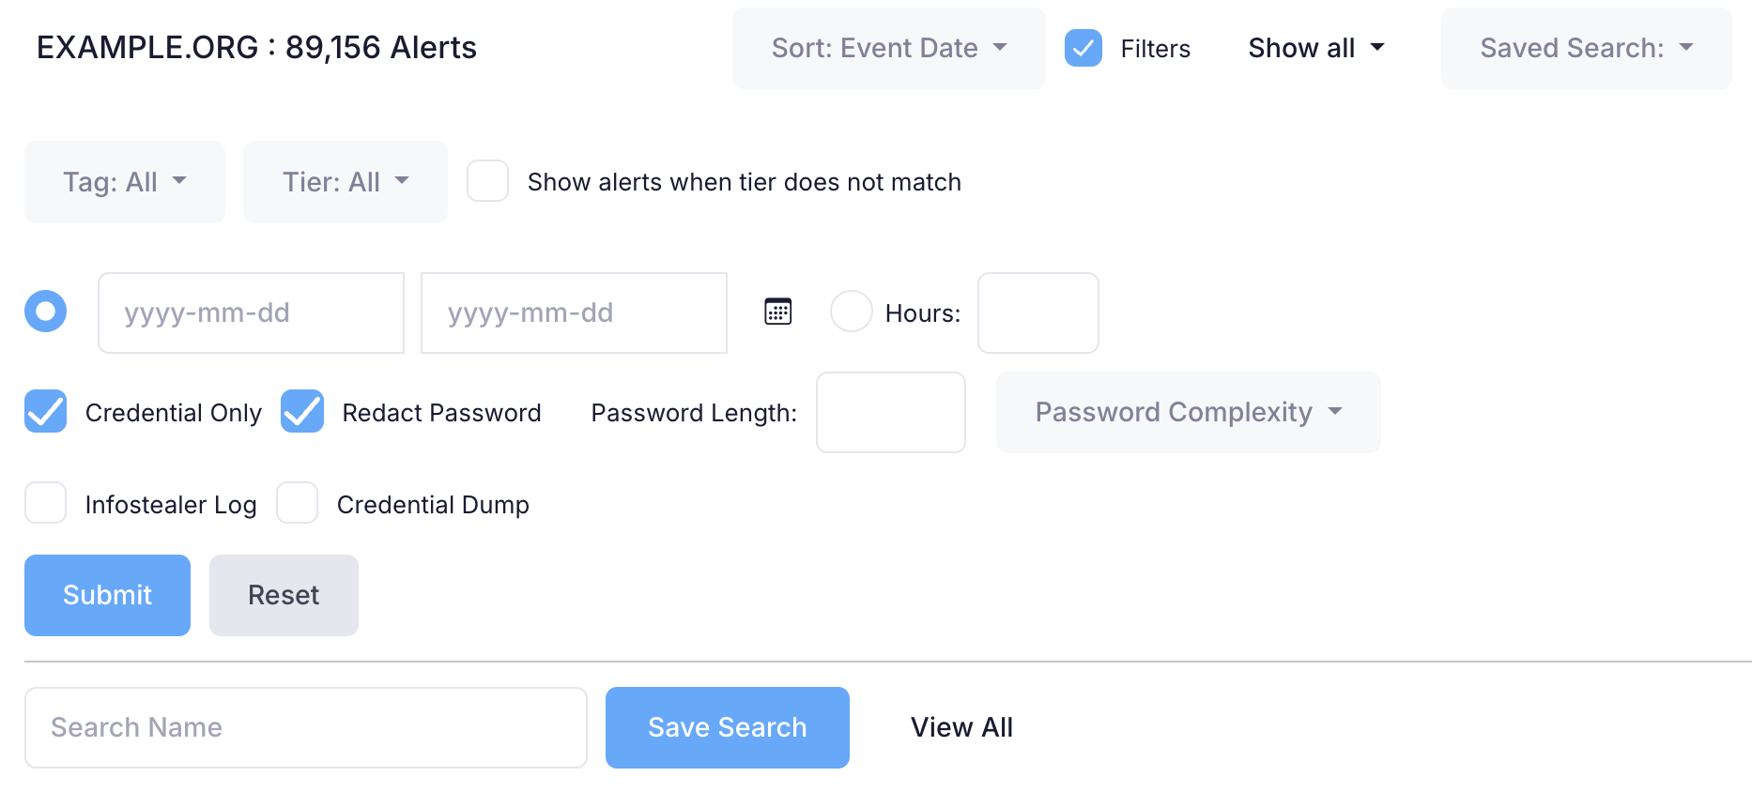1752x792 pixels.
Task: Open the Tier: All dropdown
Action: [346, 182]
